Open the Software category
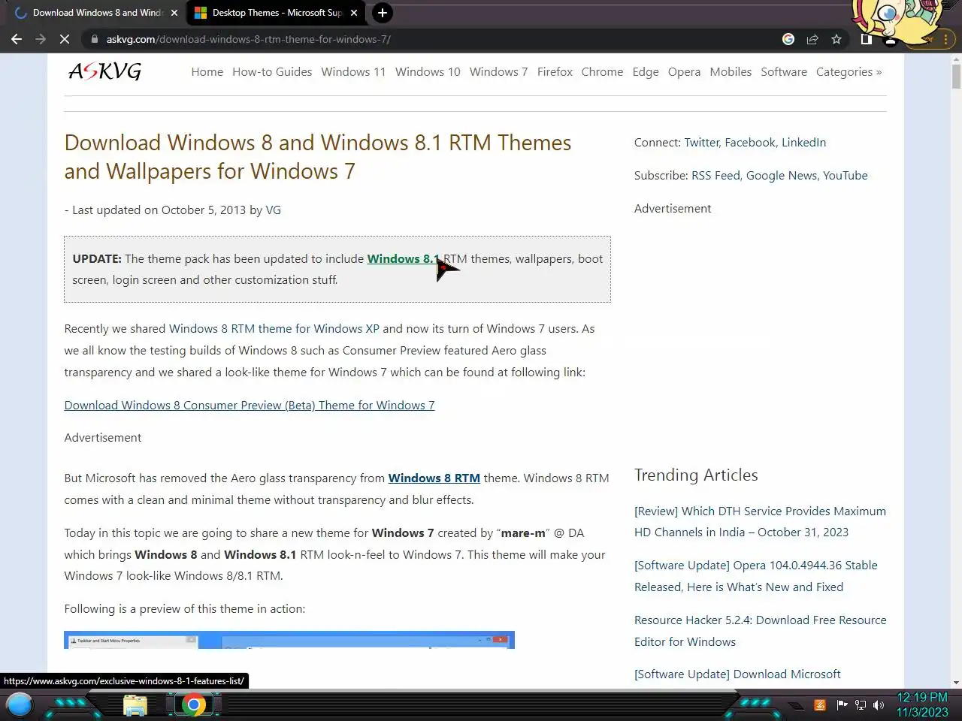Viewport: 962px width, 721px height. pos(784,72)
